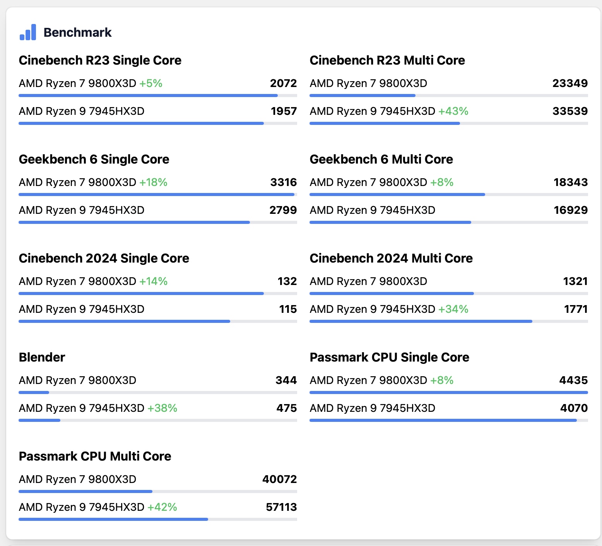The image size is (602, 546).
Task: Click the Benchmark bar chart icon
Action: tap(28, 32)
